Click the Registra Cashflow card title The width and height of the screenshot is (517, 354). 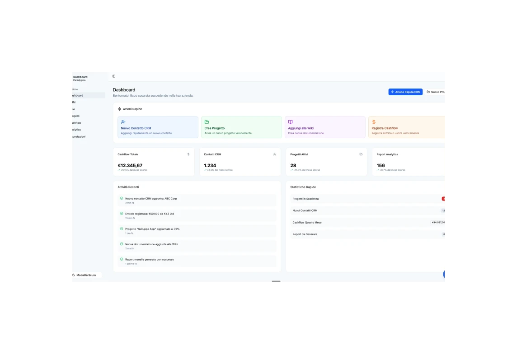[x=385, y=128]
